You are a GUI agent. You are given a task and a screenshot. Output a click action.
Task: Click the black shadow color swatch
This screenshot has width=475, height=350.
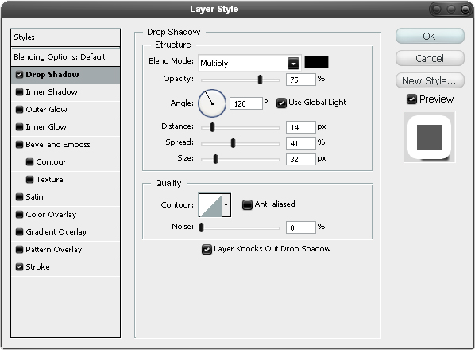tap(316, 62)
